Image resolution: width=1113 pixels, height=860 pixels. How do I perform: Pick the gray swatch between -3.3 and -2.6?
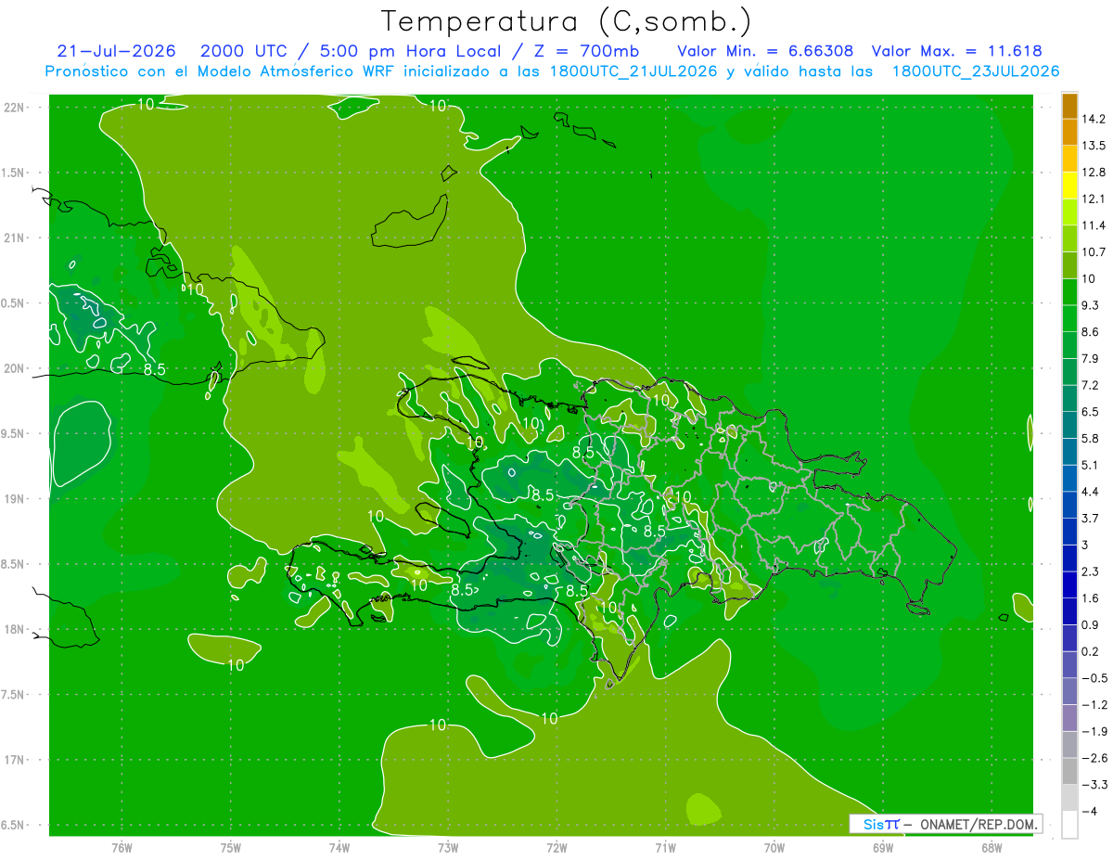coord(1069,771)
